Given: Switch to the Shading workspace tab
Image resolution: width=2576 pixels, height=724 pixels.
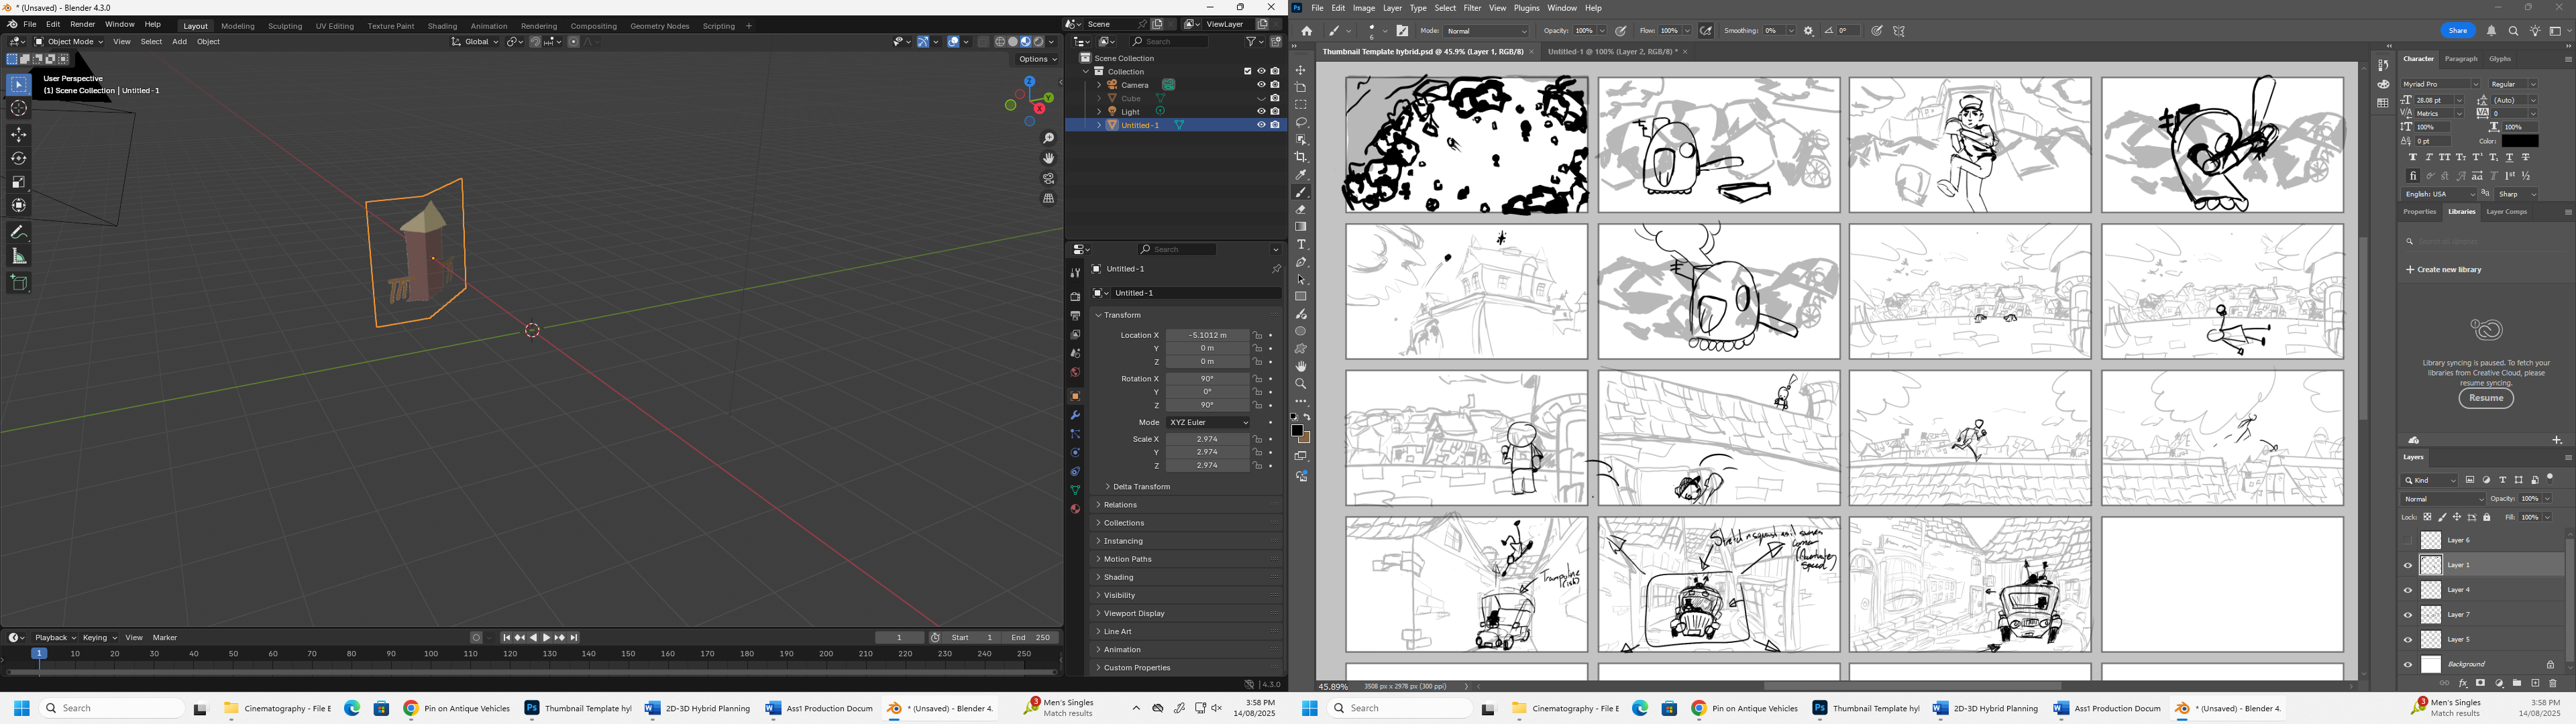Looking at the screenshot, I should click(442, 26).
